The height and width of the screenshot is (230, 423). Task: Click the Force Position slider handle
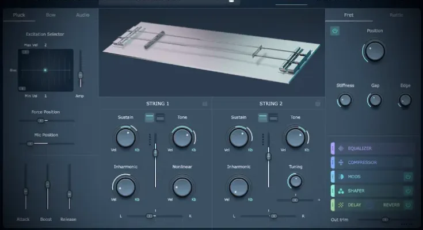(40, 121)
